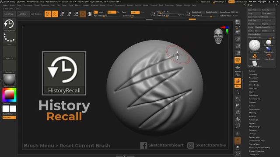This screenshot has height=157, width=280.
Task: Toggle Draw mode button
Action: click(x=55, y=14)
